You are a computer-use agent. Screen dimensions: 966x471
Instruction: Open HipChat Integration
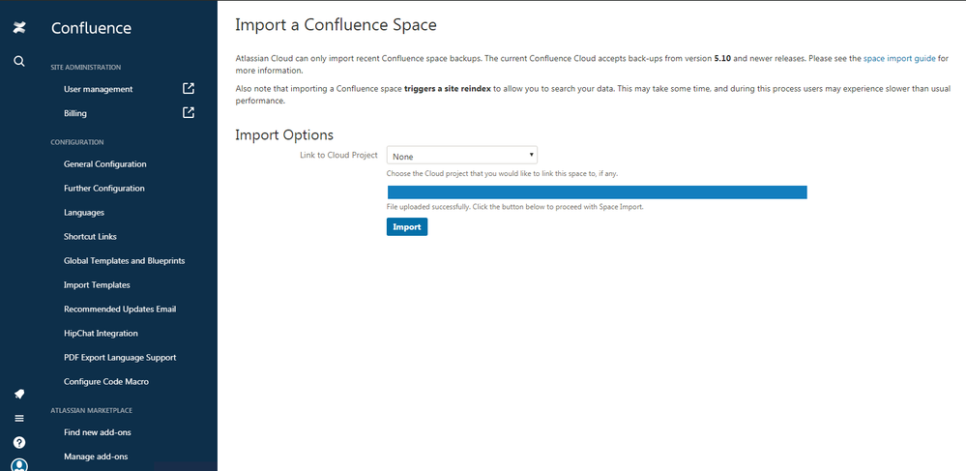101,333
